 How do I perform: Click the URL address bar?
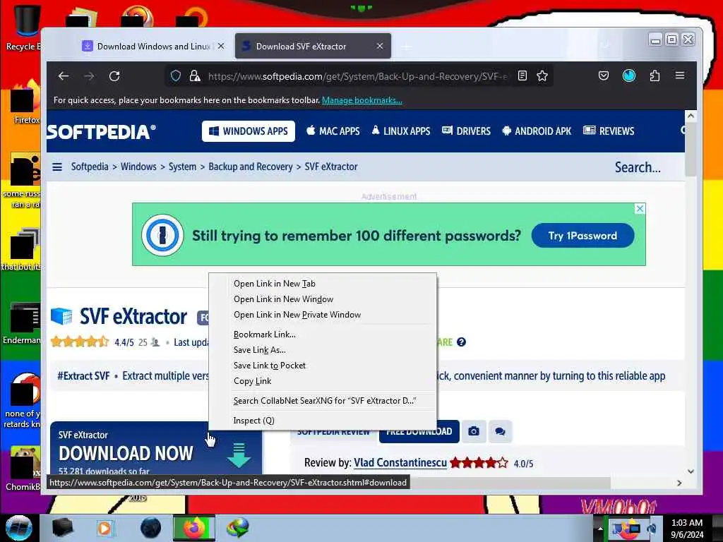tap(357, 76)
